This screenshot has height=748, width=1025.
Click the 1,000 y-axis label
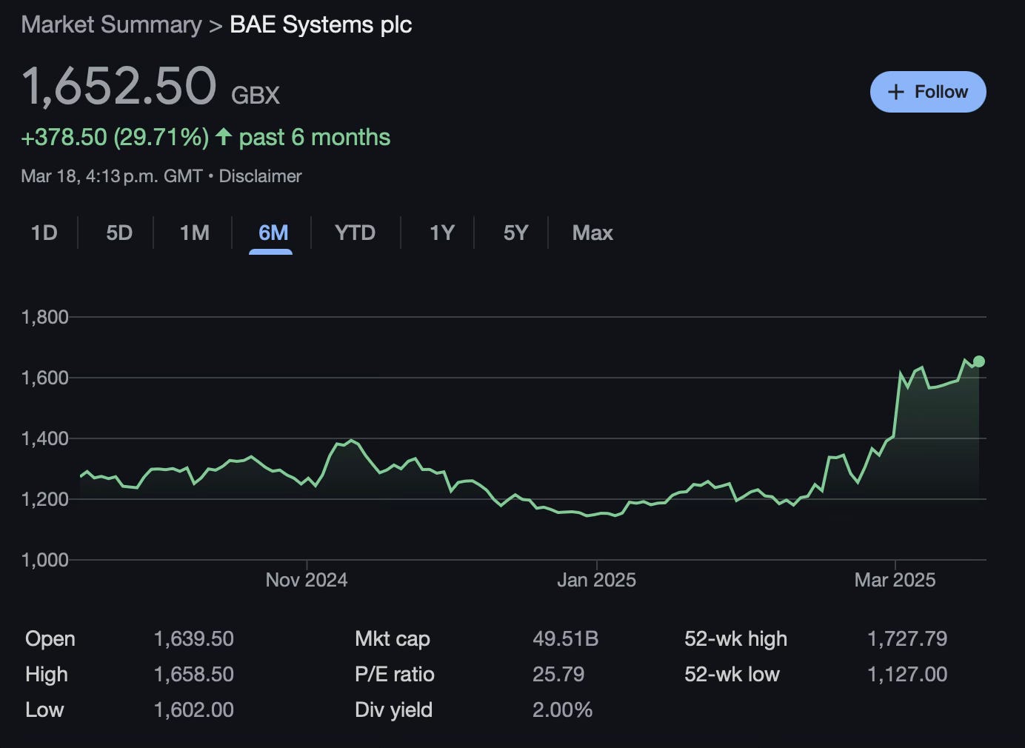point(44,561)
